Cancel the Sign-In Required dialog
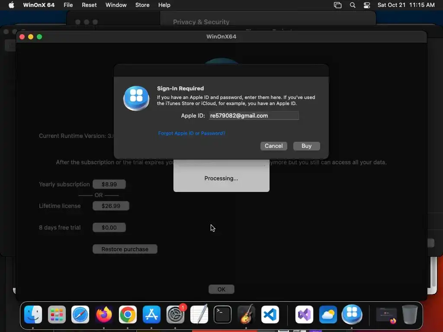Viewport: 443px width, 332px height. click(273, 146)
